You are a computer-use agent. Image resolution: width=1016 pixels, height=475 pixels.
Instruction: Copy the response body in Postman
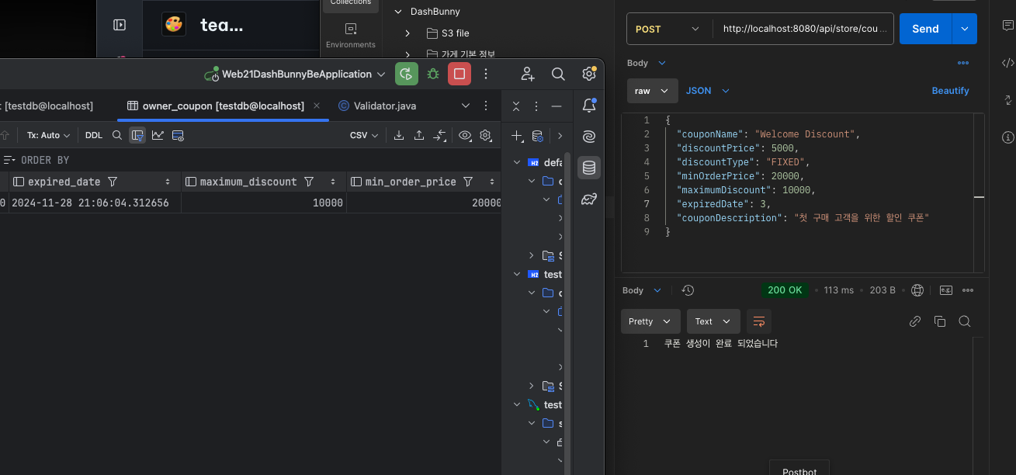pos(940,321)
